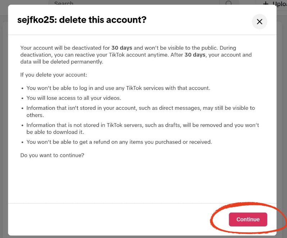Click the magnifier search icon at top
The width and height of the screenshot is (287, 238).
[229, 3]
